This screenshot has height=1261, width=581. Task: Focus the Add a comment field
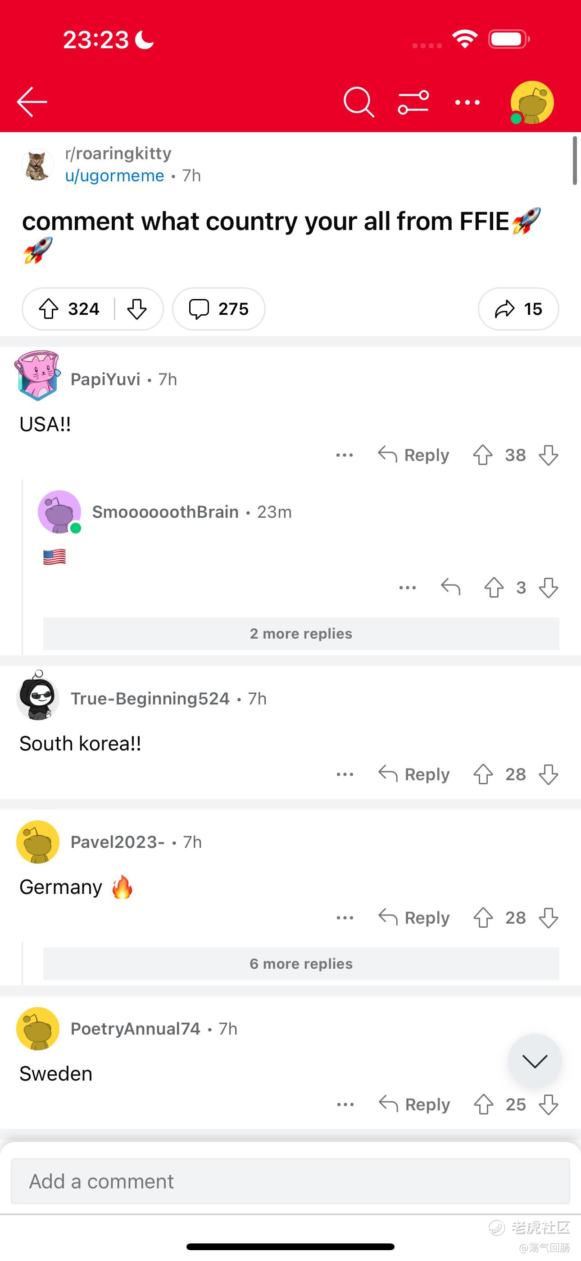[x=290, y=1181]
